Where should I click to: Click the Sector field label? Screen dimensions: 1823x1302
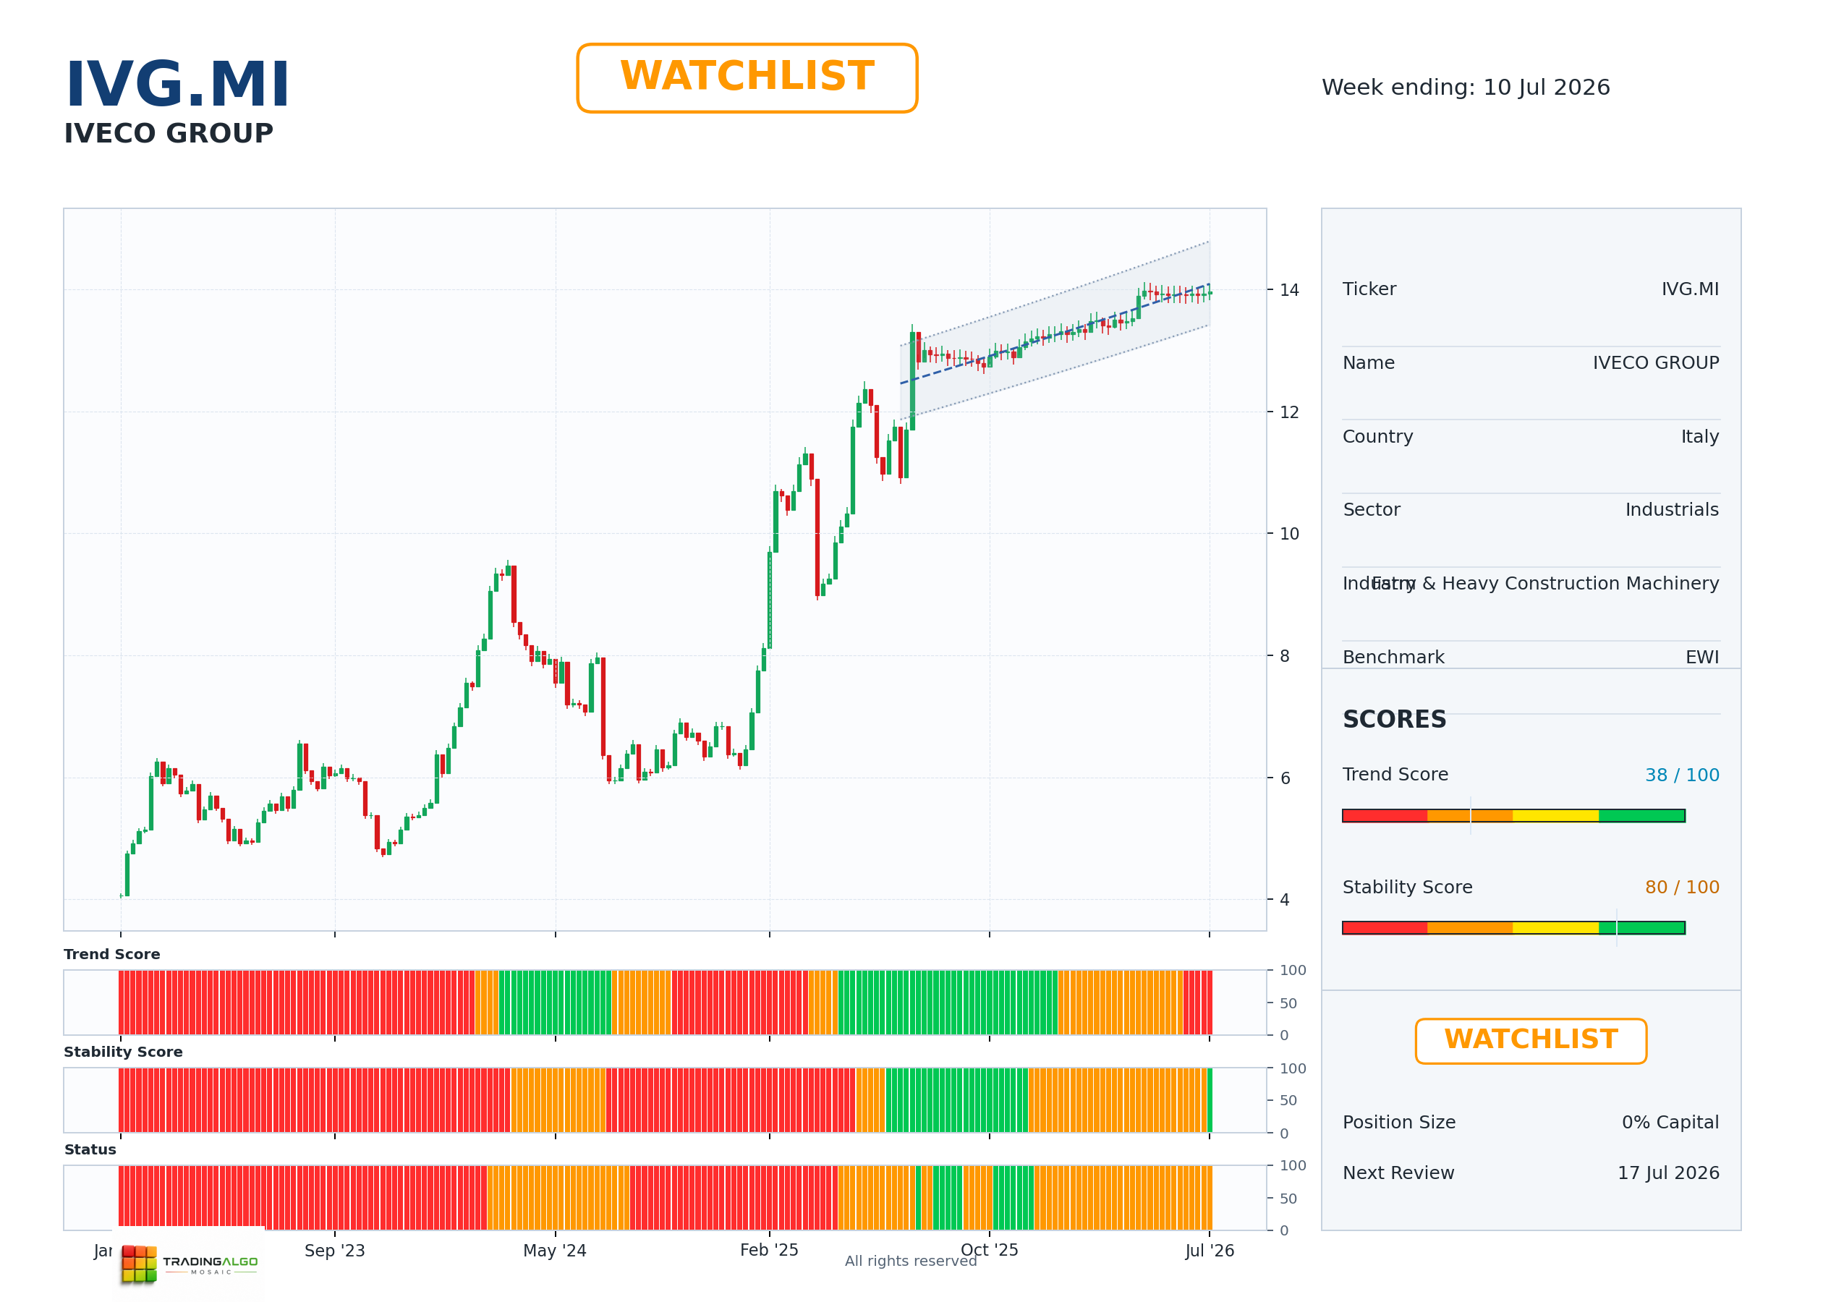[1371, 510]
